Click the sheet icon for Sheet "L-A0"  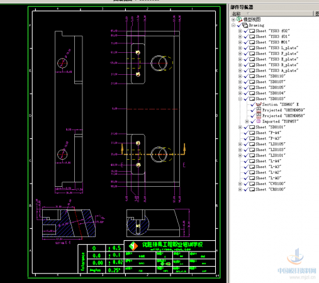pyautogui.click(x=252, y=178)
